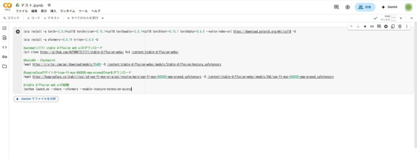Open the find and replace sidebar
The image size is (417, 159).
tap(4, 38)
